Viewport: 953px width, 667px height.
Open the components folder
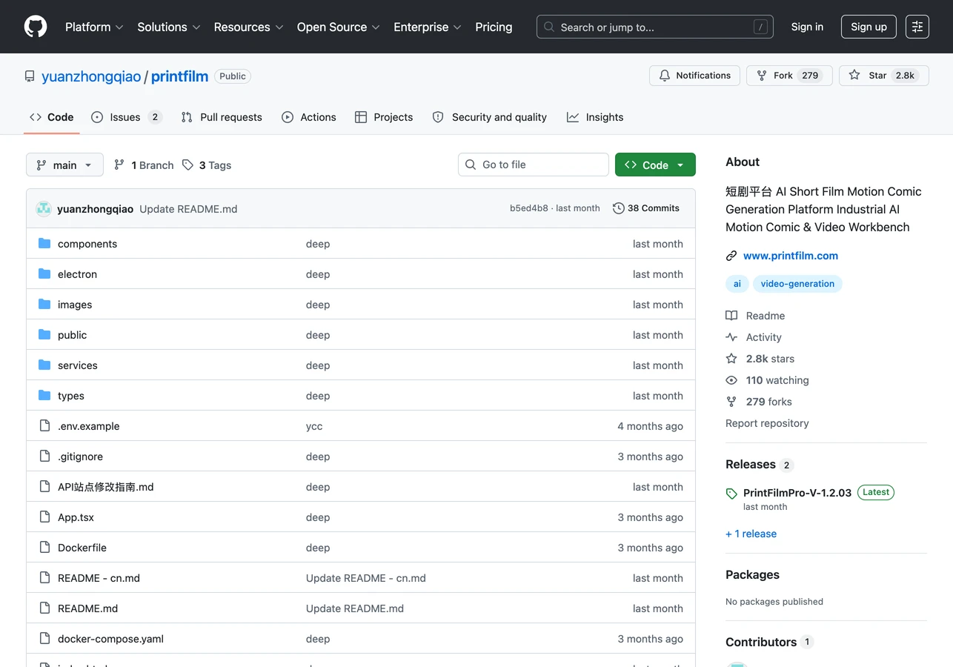tap(87, 244)
